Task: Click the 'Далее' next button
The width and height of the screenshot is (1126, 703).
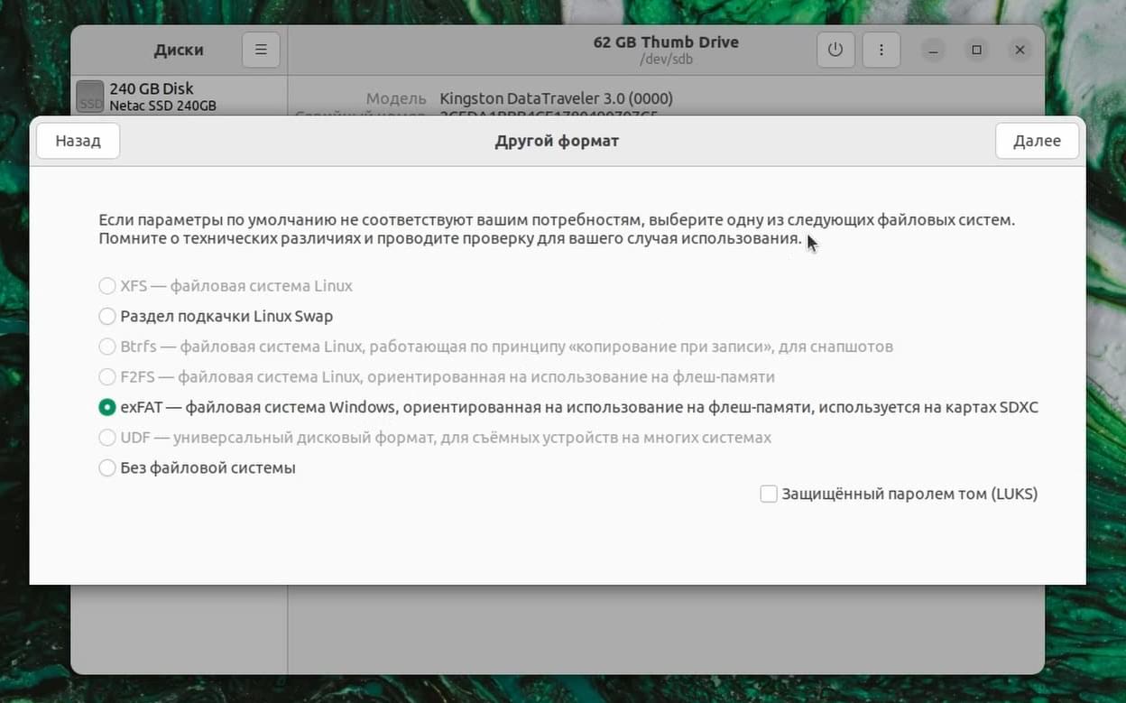Action: click(x=1037, y=141)
